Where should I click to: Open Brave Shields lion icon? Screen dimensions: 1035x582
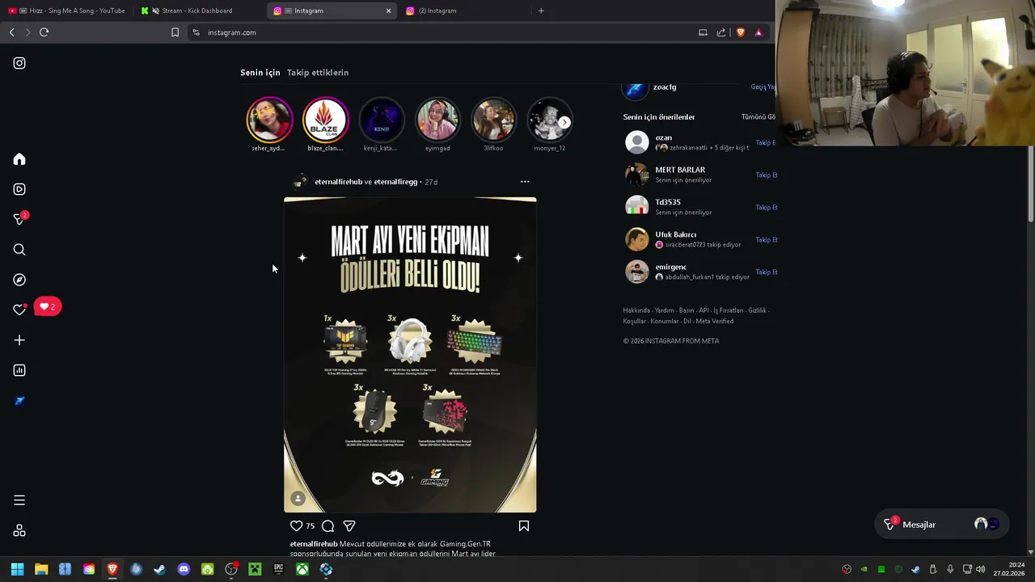(740, 32)
